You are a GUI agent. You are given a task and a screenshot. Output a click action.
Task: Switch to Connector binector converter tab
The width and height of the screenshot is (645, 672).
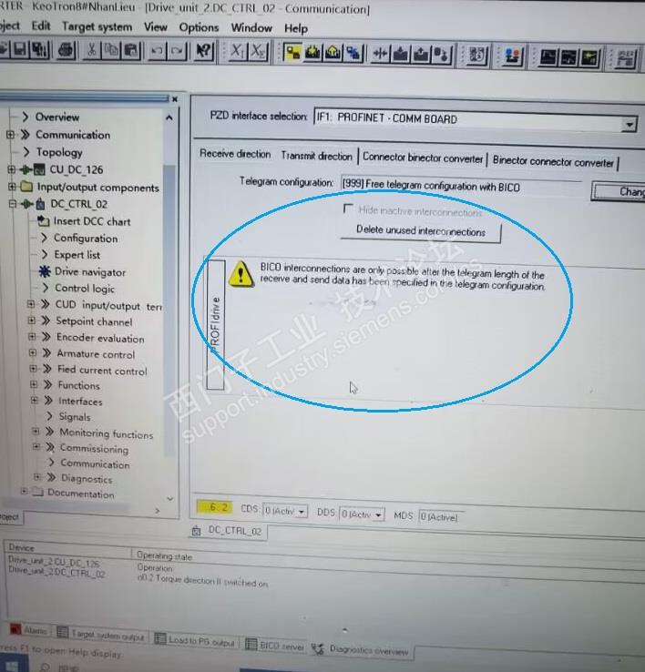click(x=423, y=158)
